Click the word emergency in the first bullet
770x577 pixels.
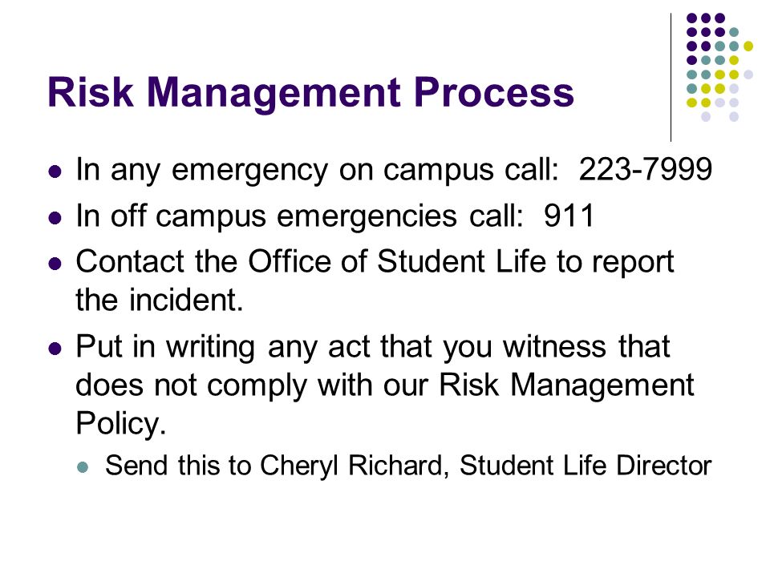coord(249,171)
